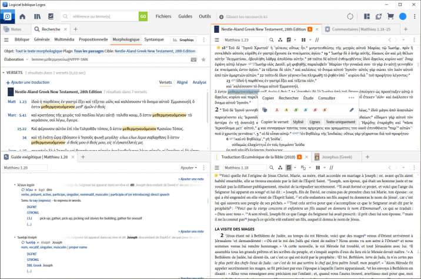
Task: Click the search magnifier in Nestle-Aland toolbar
Action: 272,40
